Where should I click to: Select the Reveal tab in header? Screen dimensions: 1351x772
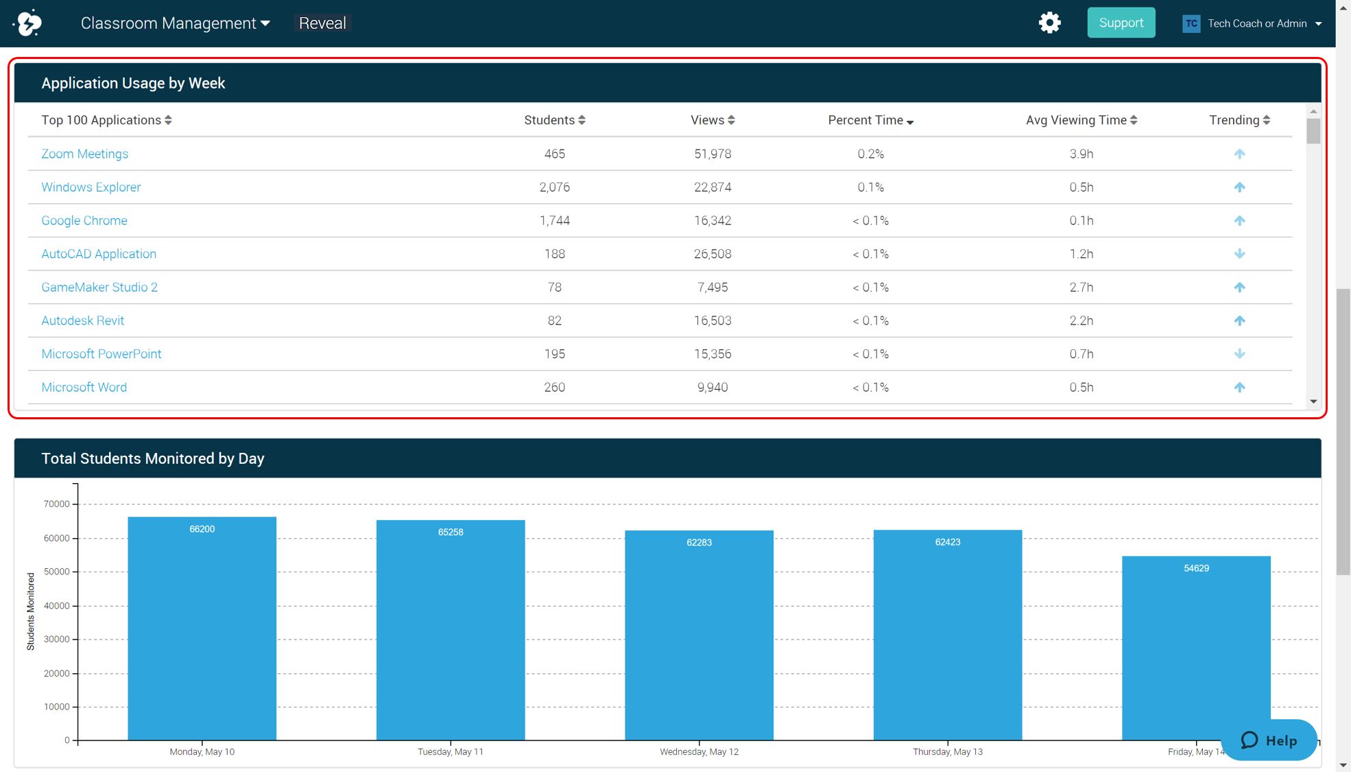(x=322, y=23)
